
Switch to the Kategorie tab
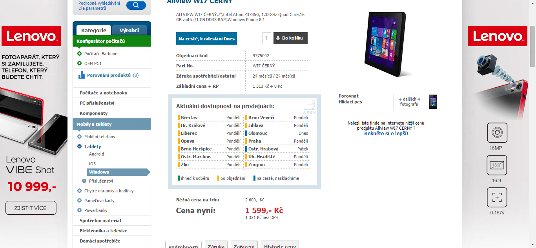94,30
